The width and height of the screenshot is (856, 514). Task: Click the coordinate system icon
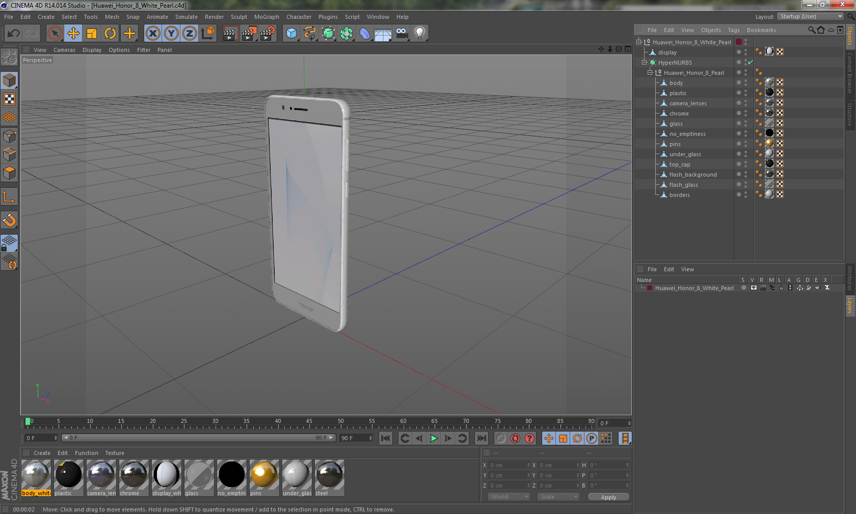[x=208, y=34]
